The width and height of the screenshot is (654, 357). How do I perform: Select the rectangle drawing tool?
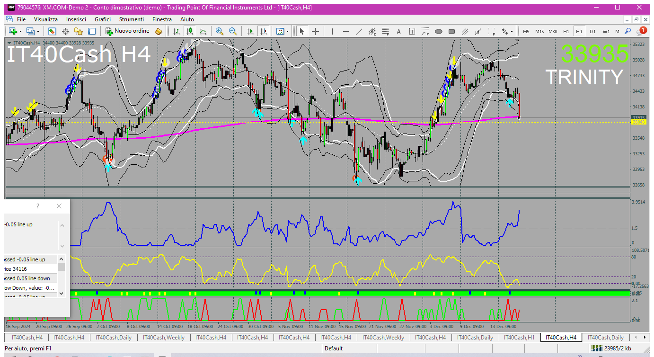pos(452,31)
